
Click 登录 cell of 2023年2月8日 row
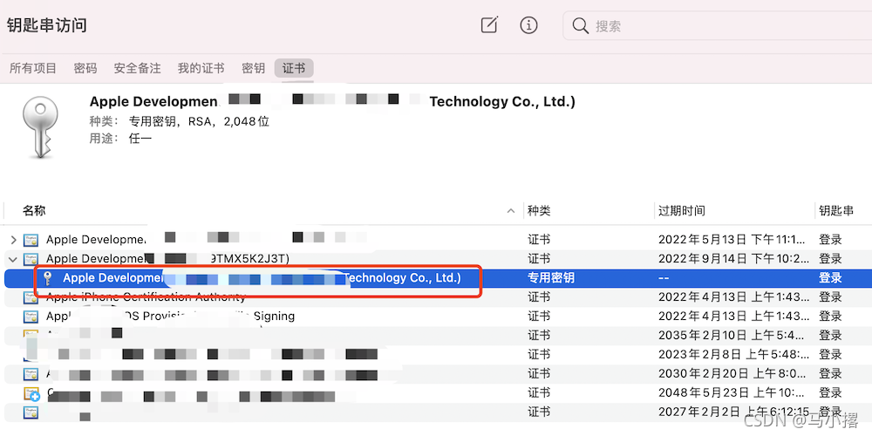coord(830,354)
